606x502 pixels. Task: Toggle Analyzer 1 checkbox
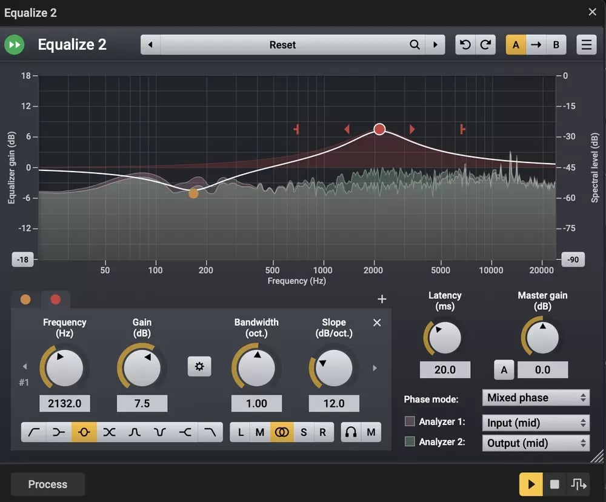(x=410, y=421)
